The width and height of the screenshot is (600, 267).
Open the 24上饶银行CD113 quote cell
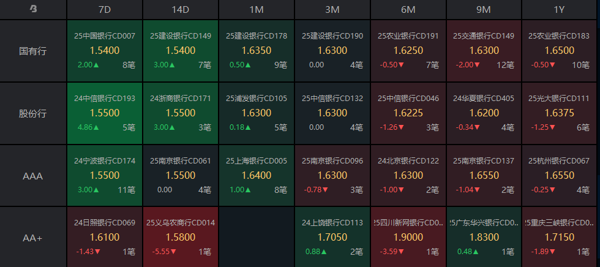point(332,238)
